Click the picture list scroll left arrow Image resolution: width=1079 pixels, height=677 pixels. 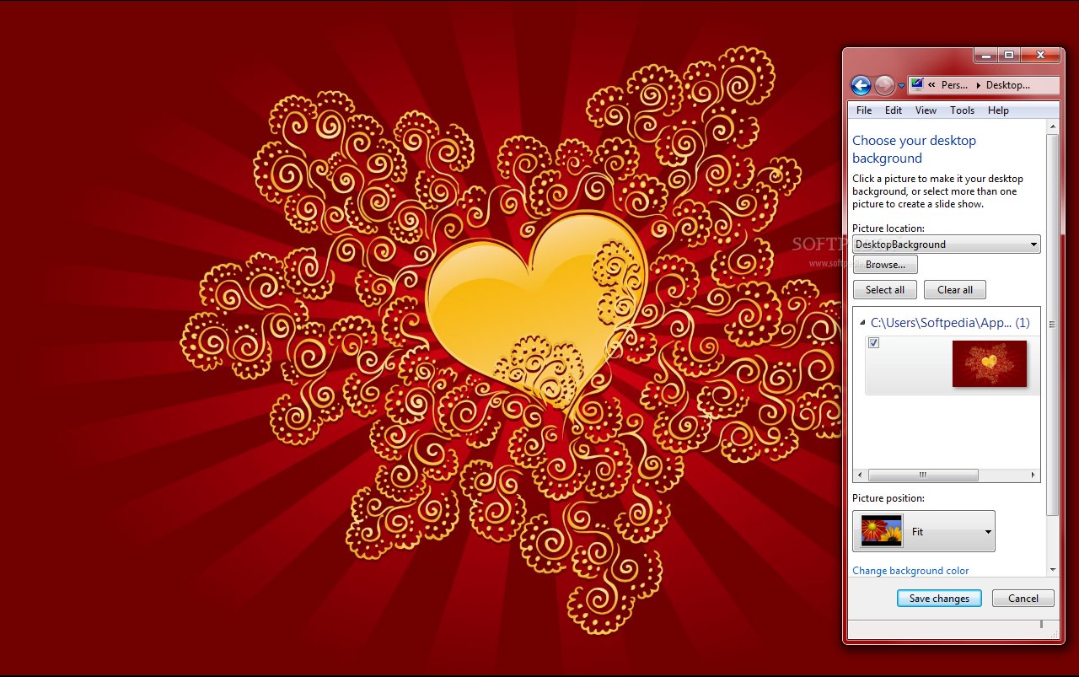[x=860, y=476]
